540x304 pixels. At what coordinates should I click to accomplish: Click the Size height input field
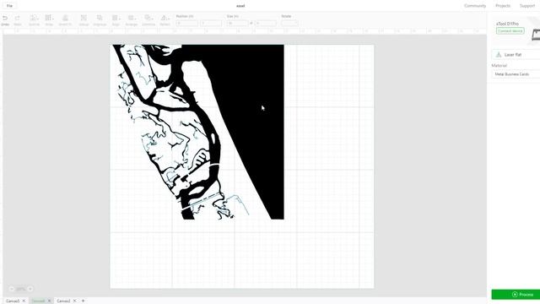coord(266,23)
